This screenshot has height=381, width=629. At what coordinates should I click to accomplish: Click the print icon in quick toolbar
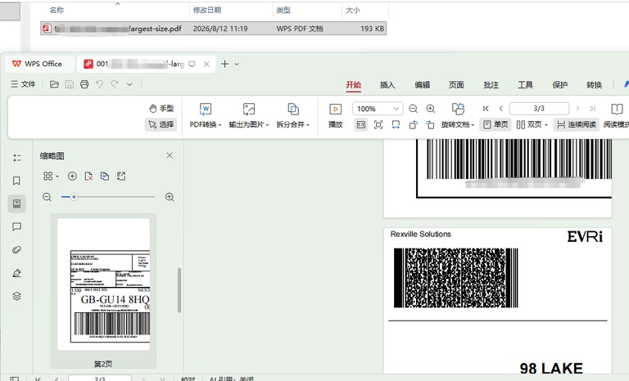84,84
